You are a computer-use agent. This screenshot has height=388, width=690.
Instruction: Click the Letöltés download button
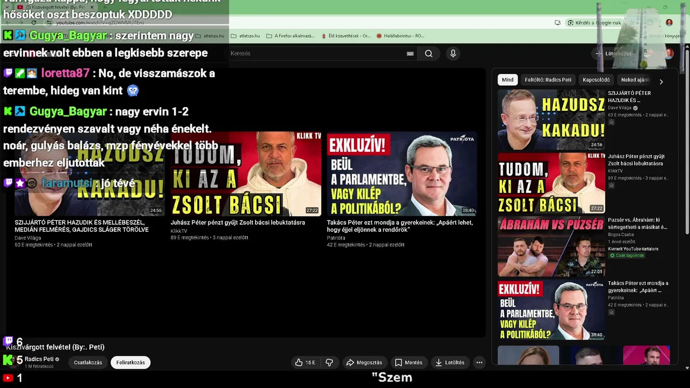(x=450, y=363)
